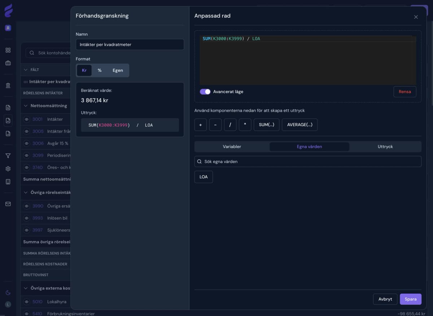The image size is (433, 316).
Task: Switch to the Variabler tab
Action: (232, 147)
